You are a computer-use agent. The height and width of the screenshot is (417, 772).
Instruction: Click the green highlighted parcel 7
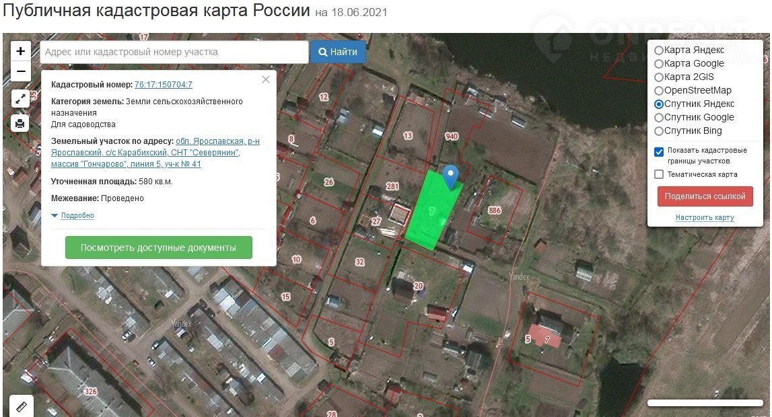pyautogui.click(x=432, y=211)
